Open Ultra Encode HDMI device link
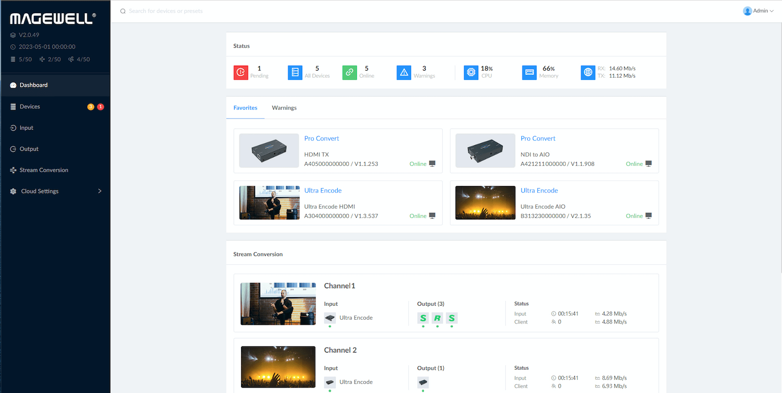 [x=323, y=191]
